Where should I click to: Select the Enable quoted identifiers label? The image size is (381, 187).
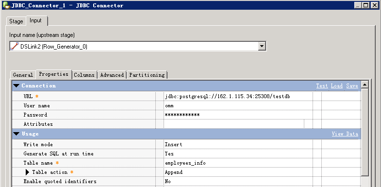click(x=60, y=181)
